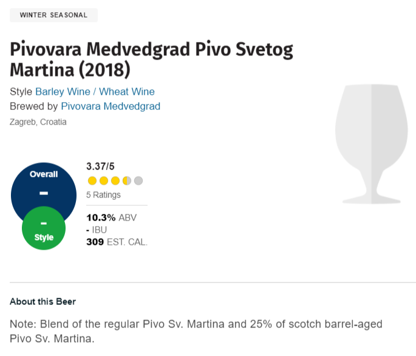The image size is (416, 356).
Task: Click the third yellow rating dot
Action: (x=115, y=181)
